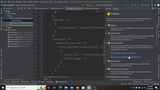The image size is (160, 90).
Task: Open the Refactor menu
Action: click(36, 2)
